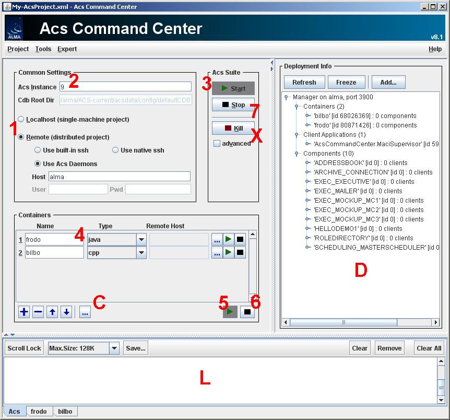
Task: Enable the advanced checkbox in Acs Suite
Action: point(217,144)
